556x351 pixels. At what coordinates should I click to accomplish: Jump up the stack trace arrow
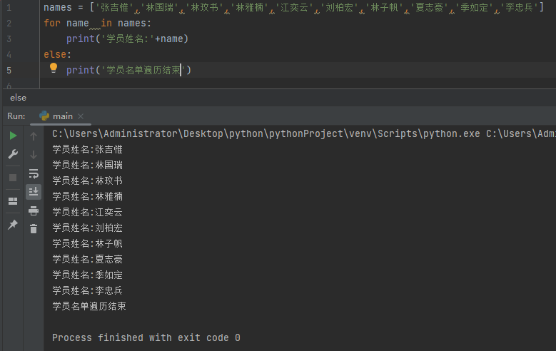34,136
